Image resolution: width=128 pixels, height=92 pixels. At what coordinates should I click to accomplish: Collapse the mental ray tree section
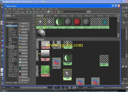(7, 47)
